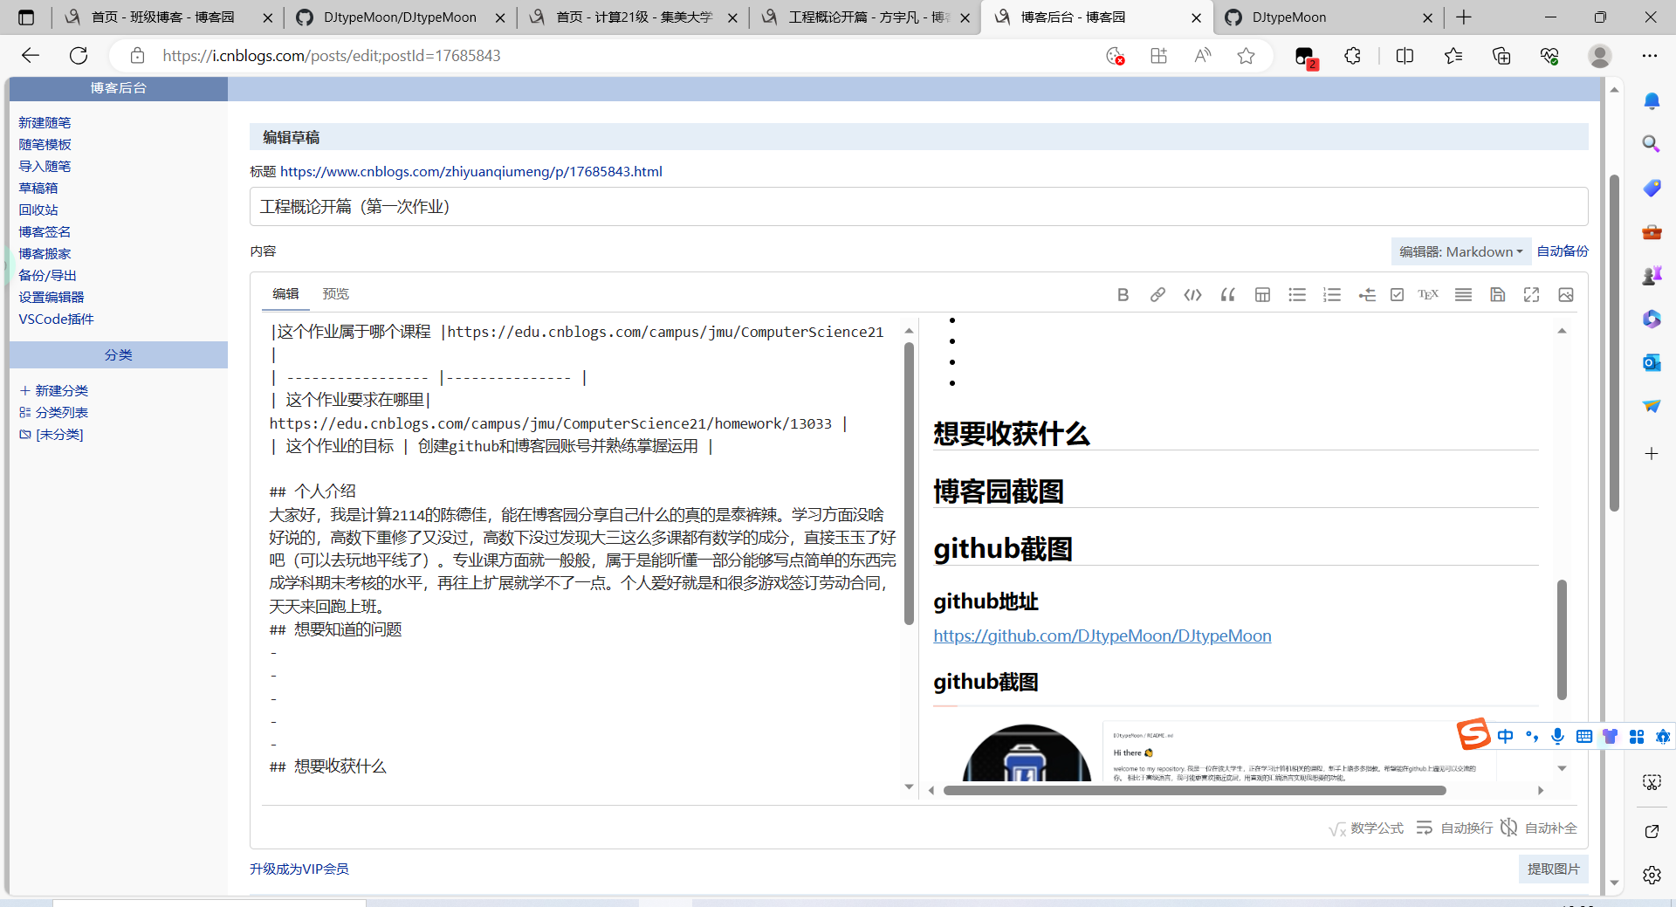1676x907 pixels.
Task: Open Edge sidebar search
Action: click(x=1651, y=144)
